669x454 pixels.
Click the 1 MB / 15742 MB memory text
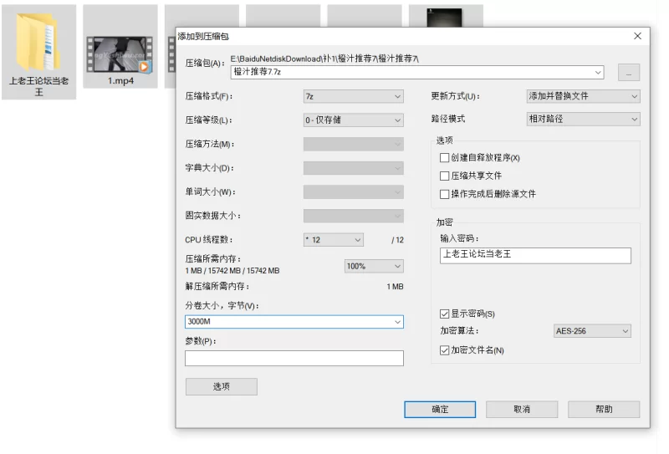coord(232,271)
